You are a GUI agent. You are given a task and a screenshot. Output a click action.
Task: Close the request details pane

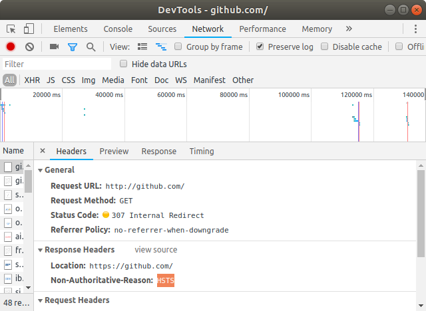[x=43, y=150]
